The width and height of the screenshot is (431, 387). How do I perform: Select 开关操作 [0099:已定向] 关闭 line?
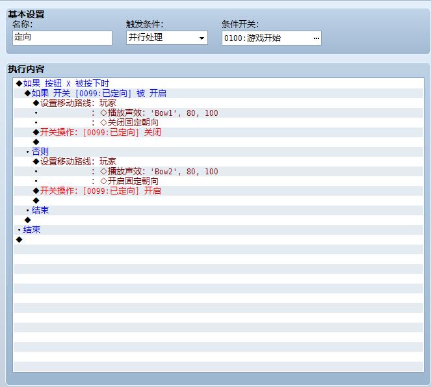[218, 132]
